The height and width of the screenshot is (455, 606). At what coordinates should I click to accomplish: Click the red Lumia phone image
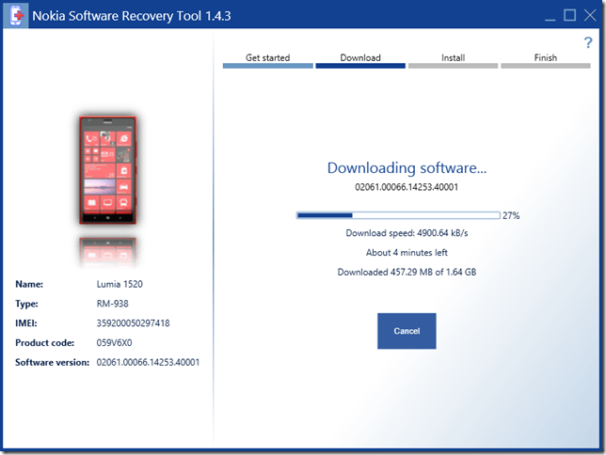pyautogui.click(x=106, y=169)
